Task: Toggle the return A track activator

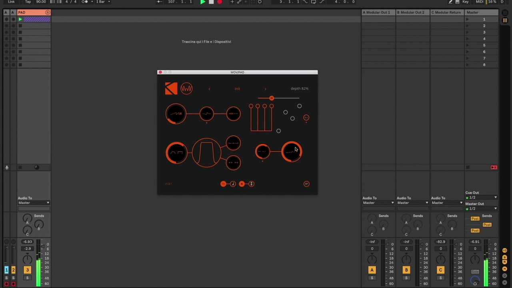Action: click(x=372, y=270)
